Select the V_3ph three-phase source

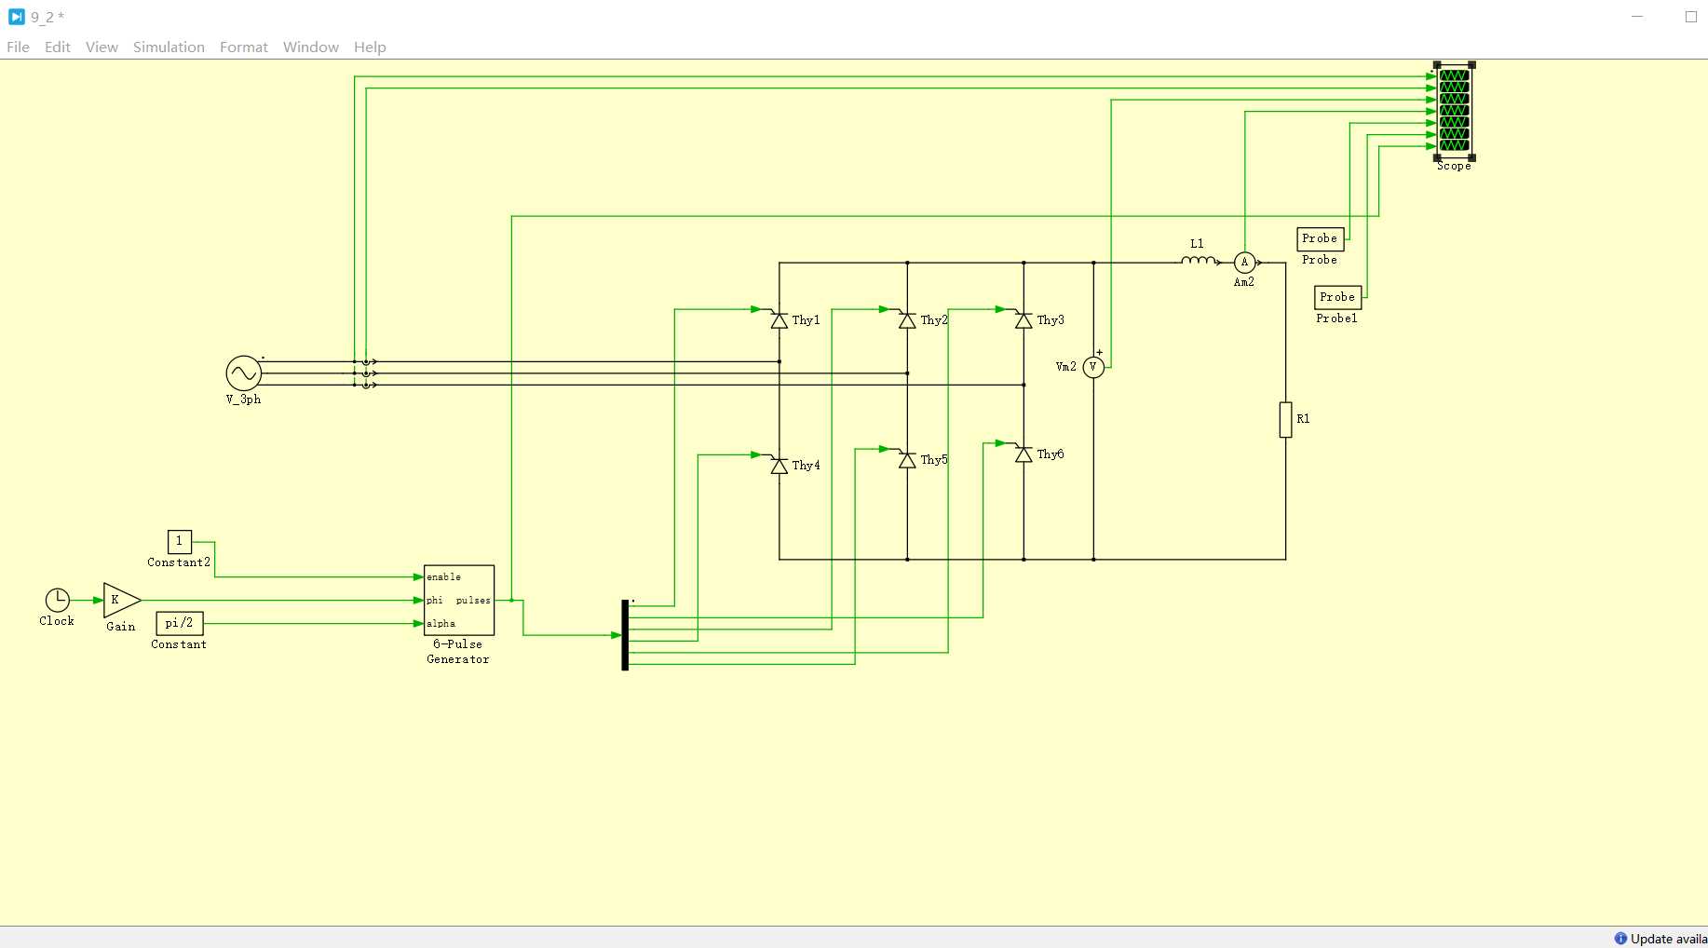click(x=243, y=373)
